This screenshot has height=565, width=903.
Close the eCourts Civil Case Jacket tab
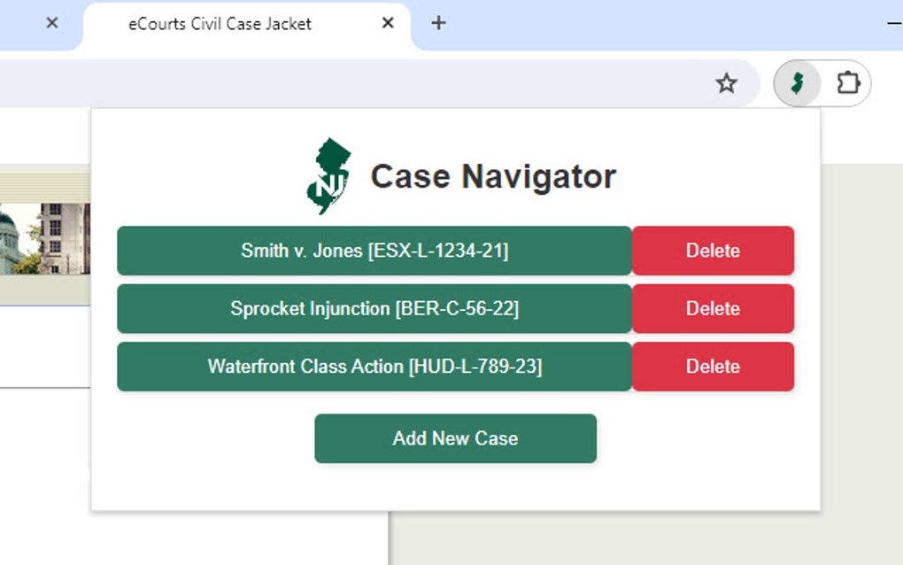[387, 24]
